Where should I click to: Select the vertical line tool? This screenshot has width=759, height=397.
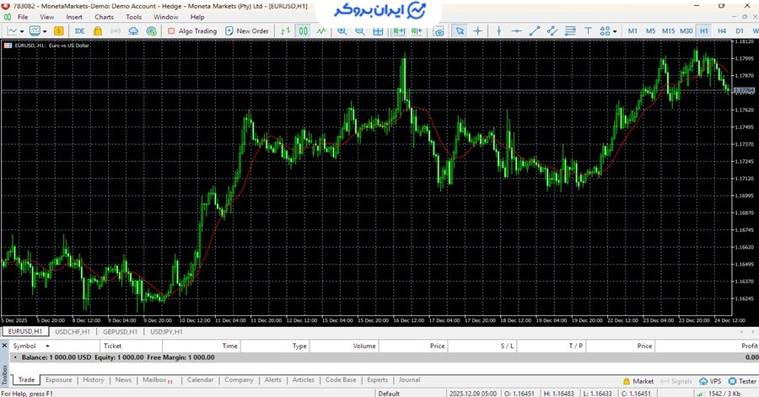(x=499, y=31)
